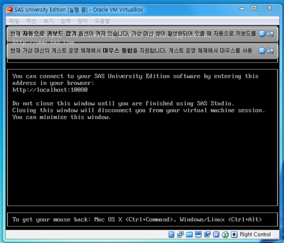Close the SAS University Edition VM window
This screenshot has width=284, height=243.
[270, 8]
